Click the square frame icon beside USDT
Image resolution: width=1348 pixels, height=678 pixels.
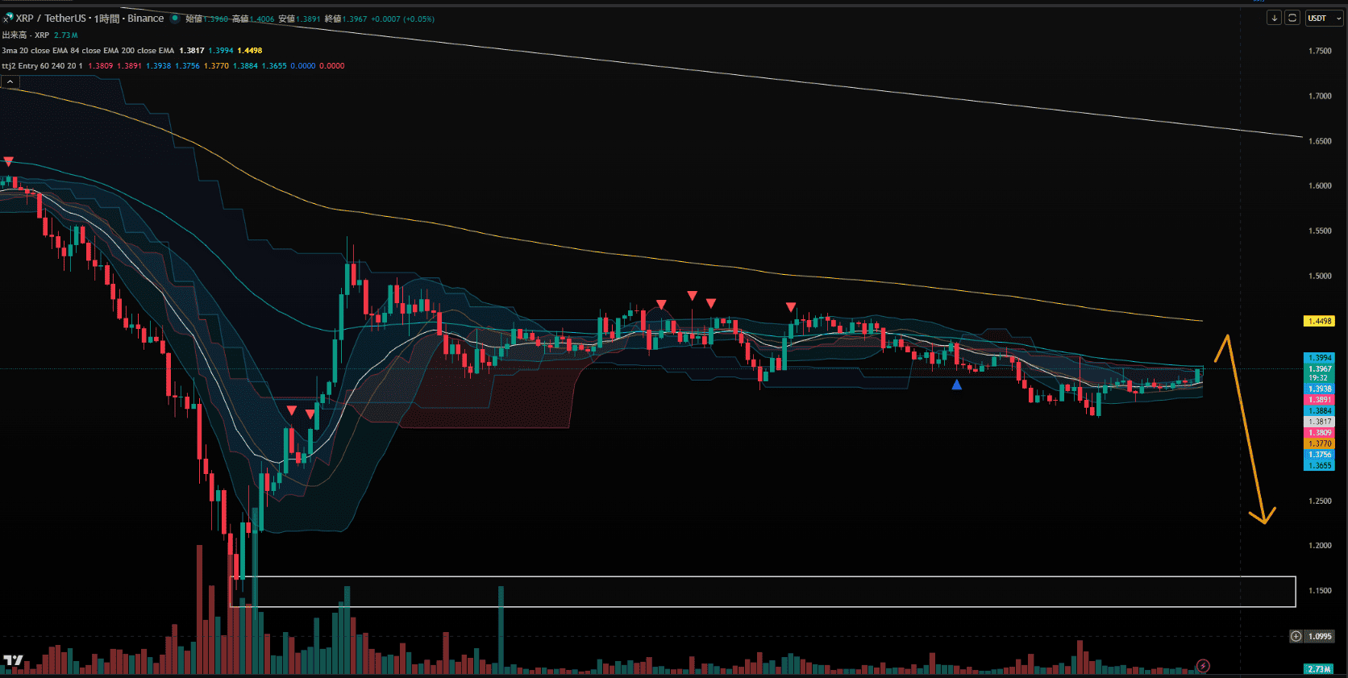pos(1292,18)
